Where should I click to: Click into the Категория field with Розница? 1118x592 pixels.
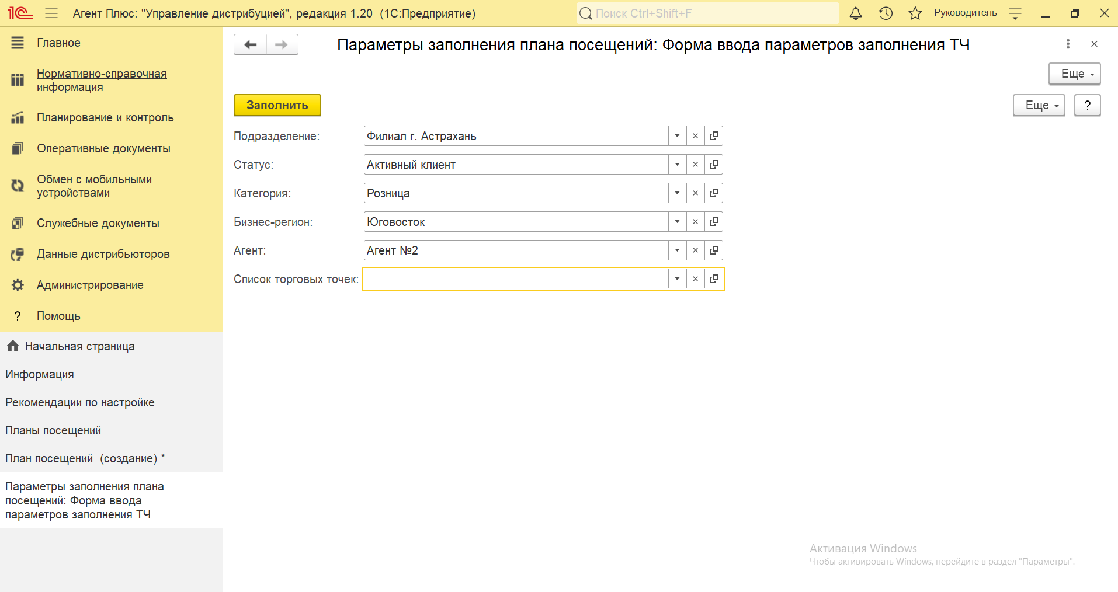[516, 193]
